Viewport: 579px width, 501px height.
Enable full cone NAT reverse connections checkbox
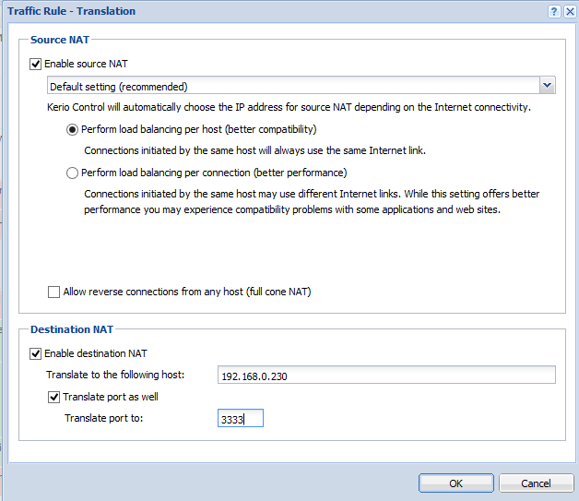(53, 292)
